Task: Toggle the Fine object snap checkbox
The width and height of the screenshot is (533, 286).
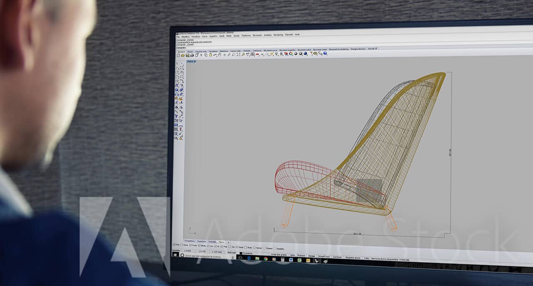Action: [174, 245]
